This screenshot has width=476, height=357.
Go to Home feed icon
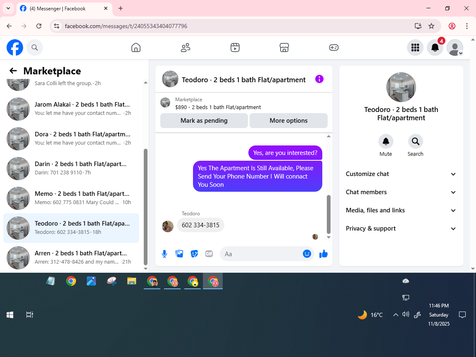click(136, 48)
